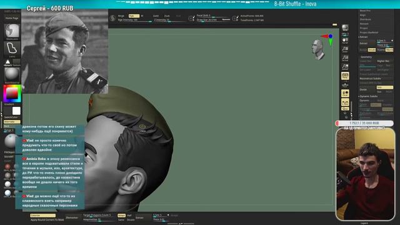The image size is (400, 225).
Task: Collapse the Extract section
Action: [363, 37]
